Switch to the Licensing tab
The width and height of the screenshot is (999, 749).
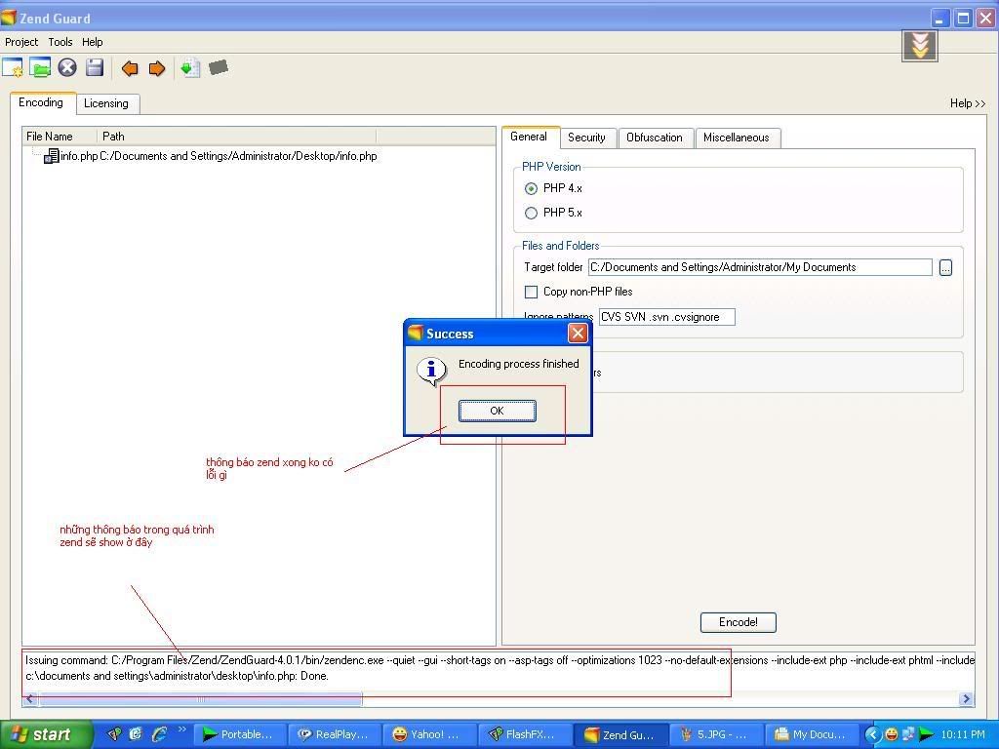pyautogui.click(x=106, y=103)
